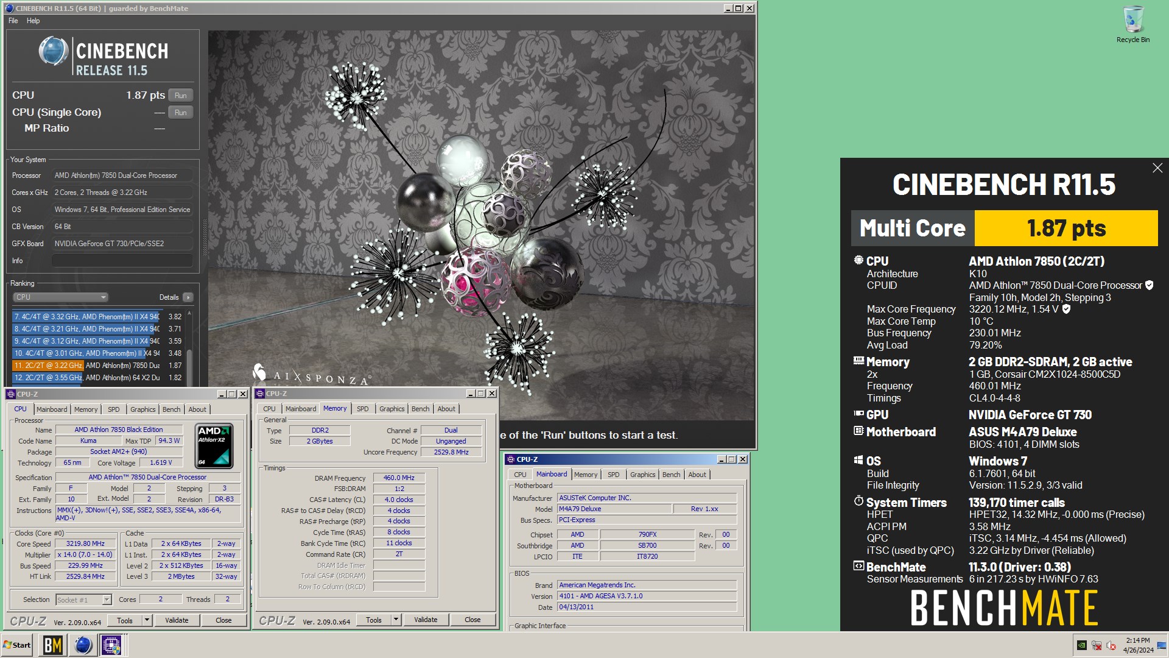Image resolution: width=1169 pixels, height=658 pixels.
Task: Click the M4A79 Deluxe model field in CPU-Z
Action: [x=614, y=509]
